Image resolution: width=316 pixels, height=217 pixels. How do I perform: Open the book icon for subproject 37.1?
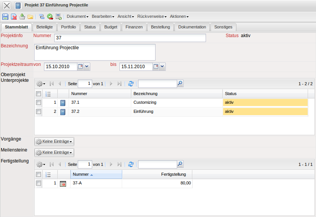(x=63, y=103)
